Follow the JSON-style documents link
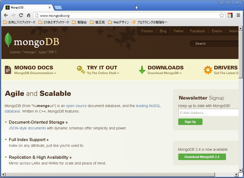 (x=27, y=128)
